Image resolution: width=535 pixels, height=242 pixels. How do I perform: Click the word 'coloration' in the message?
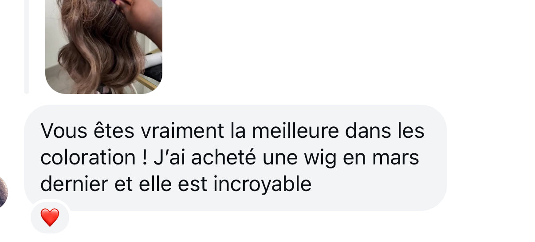point(86,158)
